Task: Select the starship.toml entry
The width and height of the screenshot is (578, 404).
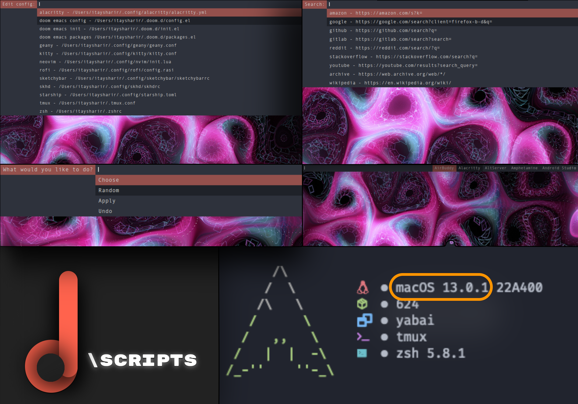Action: 169,95
